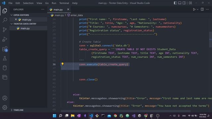Open the window-shaped icon below the database icon
This screenshot has height=119, width=212.
click(5, 77)
